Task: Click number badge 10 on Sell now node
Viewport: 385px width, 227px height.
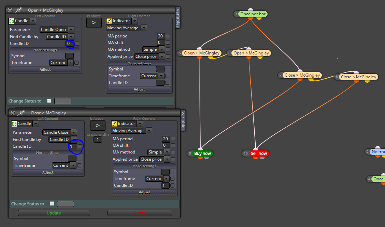Action: (245, 153)
